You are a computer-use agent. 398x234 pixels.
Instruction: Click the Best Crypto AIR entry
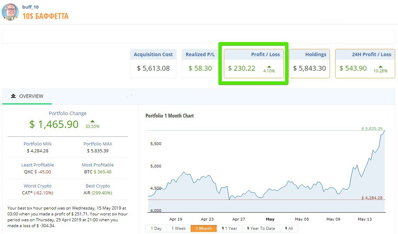coord(98,193)
